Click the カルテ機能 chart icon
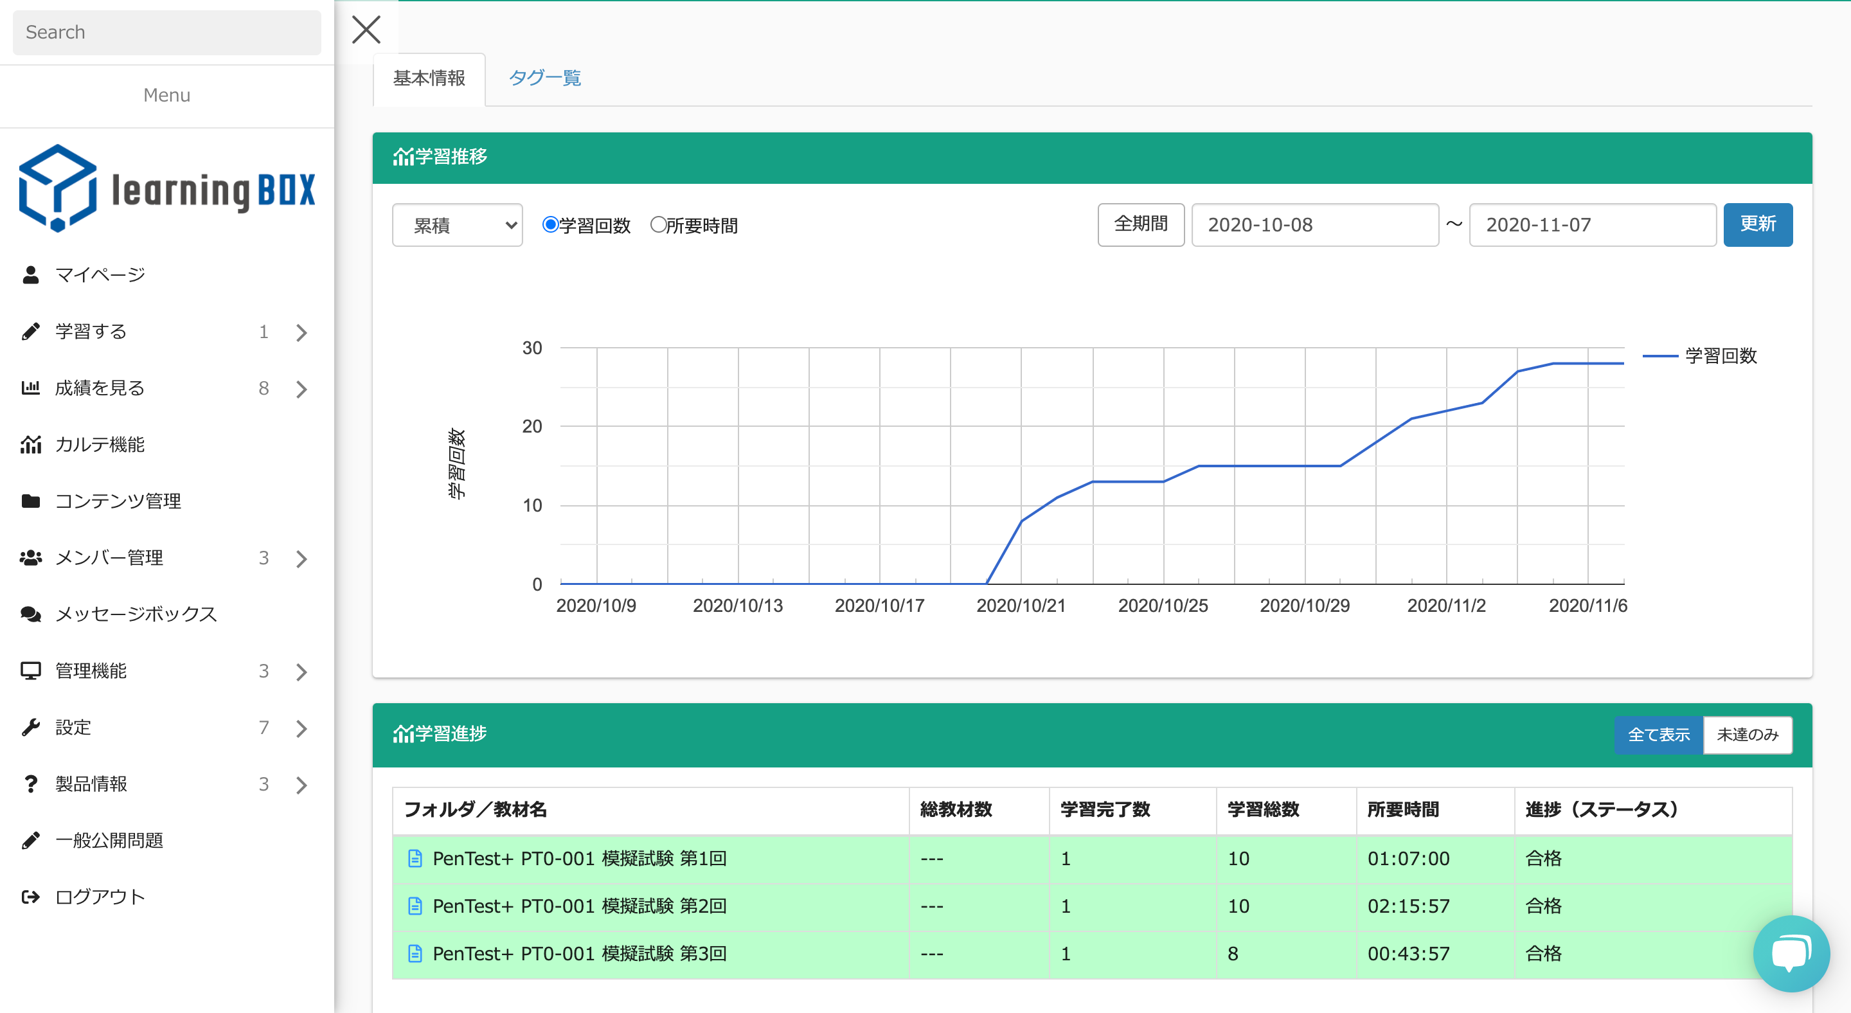 (30, 445)
